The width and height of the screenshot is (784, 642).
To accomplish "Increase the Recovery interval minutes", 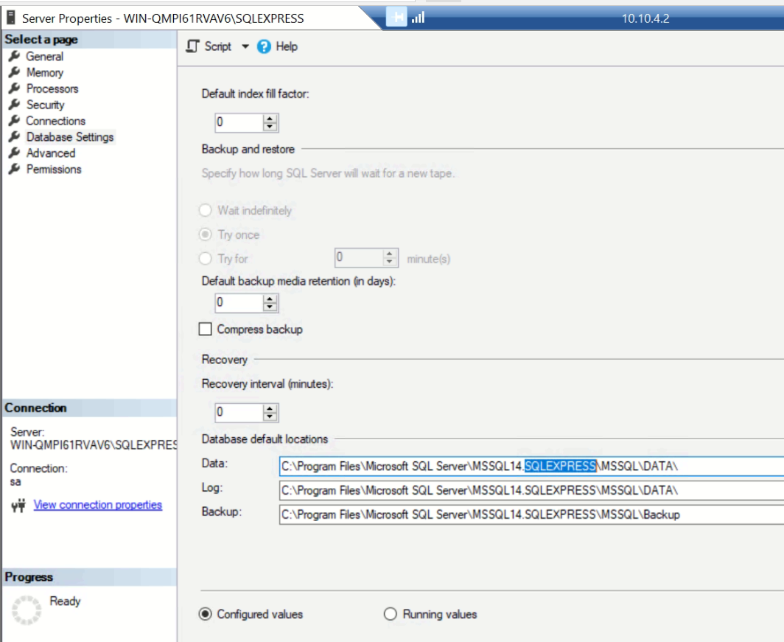I will point(270,409).
